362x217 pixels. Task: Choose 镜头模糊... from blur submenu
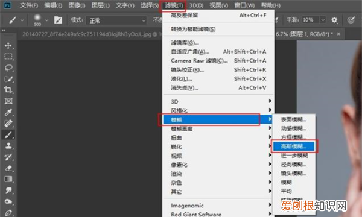[x=294, y=174]
